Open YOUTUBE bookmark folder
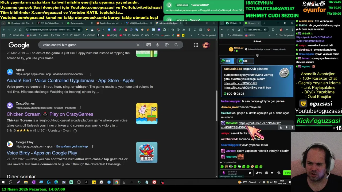Screen dimensions: 342x192 pyautogui.click(x=88, y=35)
